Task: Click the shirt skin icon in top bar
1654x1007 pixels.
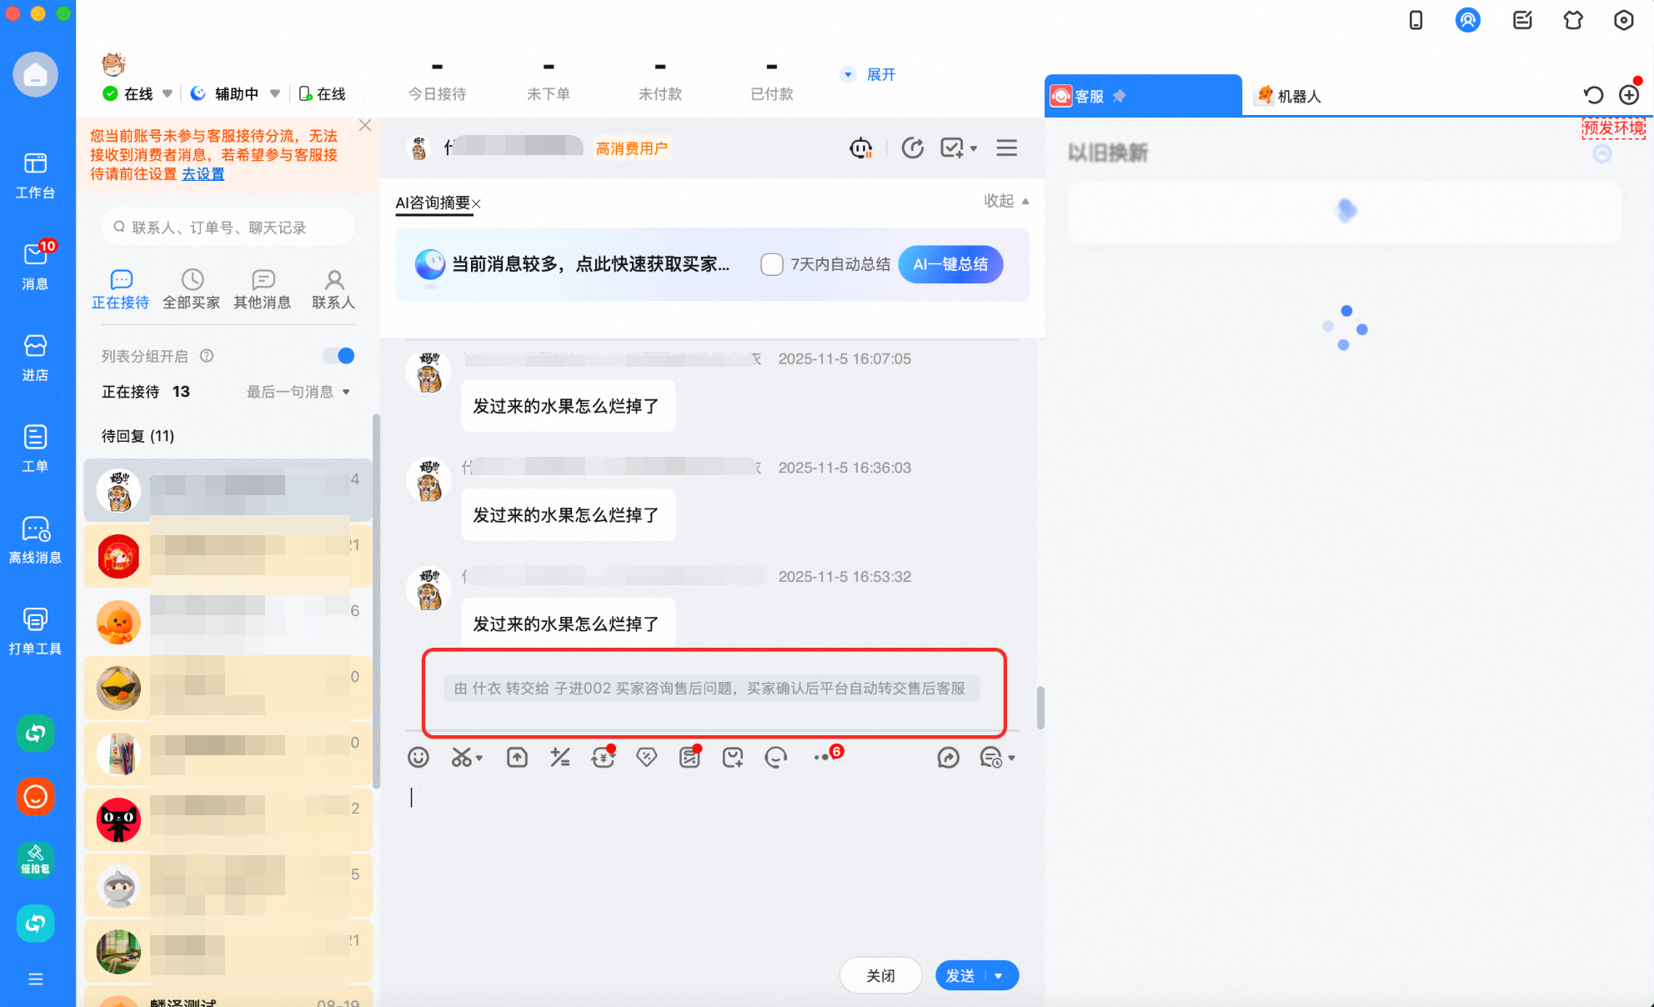Action: pos(1573,20)
